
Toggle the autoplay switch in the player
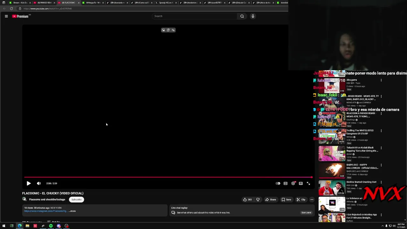pyautogui.click(x=278, y=183)
